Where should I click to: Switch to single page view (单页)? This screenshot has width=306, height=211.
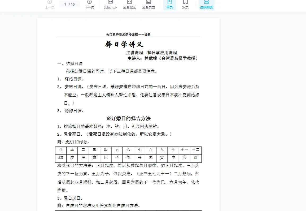170,5
